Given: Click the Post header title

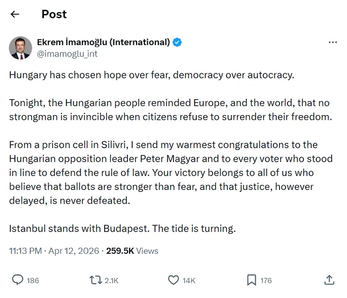Looking at the screenshot, I should click(x=54, y=14).
